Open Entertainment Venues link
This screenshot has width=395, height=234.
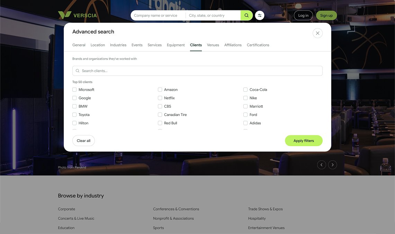click(x=266, y=228)
